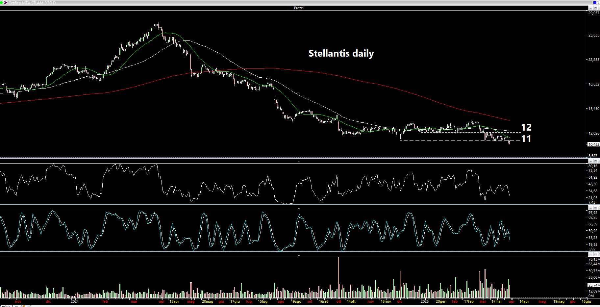600x307 pixels.
Task: Maximize the RSI indicator panel below price chart
Action: click(595, 161)
